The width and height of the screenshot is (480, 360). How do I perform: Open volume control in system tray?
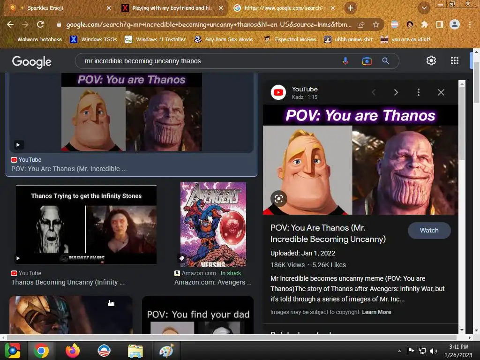pos(434,351)
